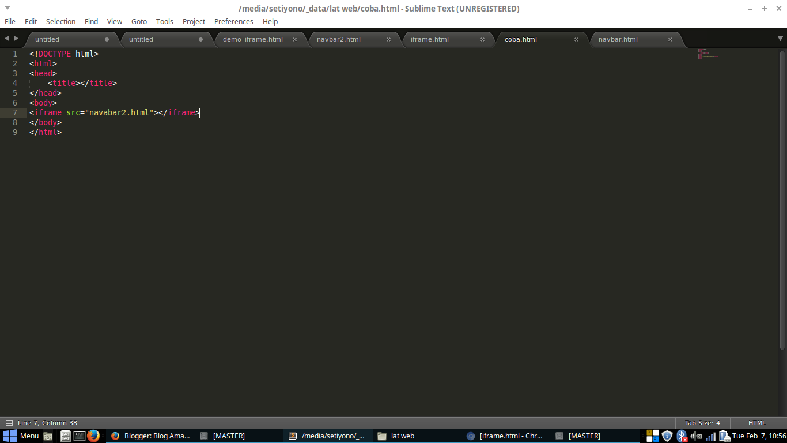Open the screenshot tool from the taskbar

[48, 436]
